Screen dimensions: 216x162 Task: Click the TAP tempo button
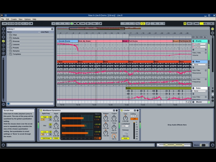click(4, 23)
